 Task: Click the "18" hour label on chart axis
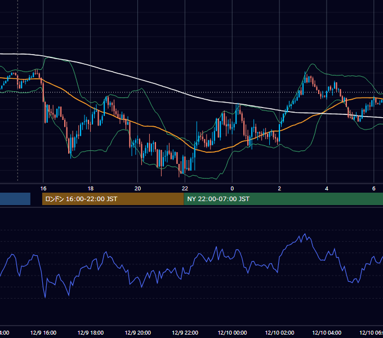(90, 189)
